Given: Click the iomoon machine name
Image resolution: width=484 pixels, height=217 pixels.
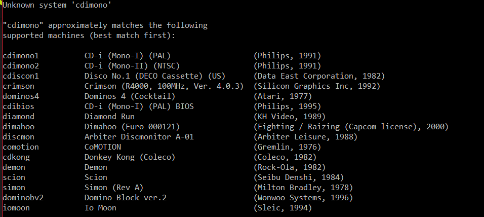Looking at the screenshot, I should click(x=16, y=207).
